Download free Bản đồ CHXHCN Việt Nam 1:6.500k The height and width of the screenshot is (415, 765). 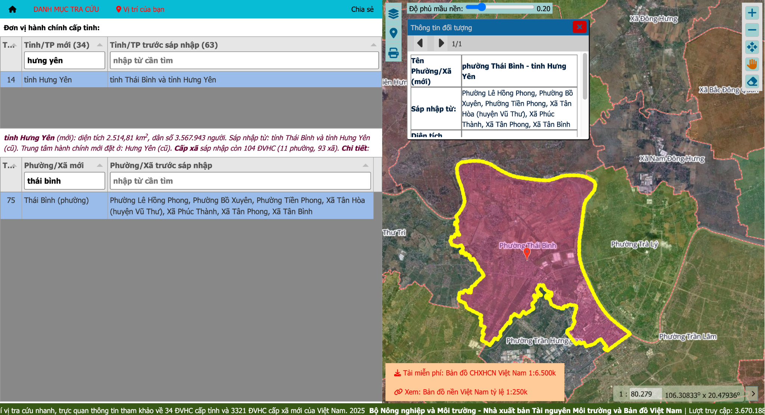[475, 373]
